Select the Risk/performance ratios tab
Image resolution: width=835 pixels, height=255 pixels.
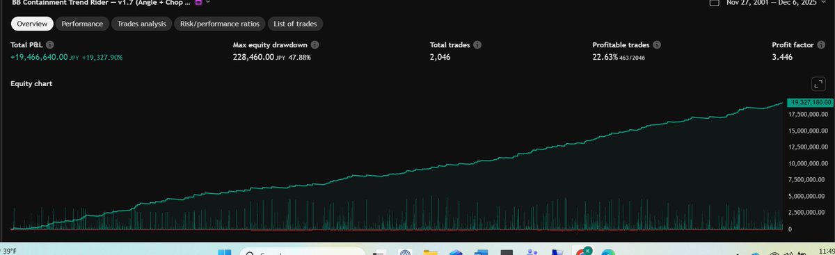pos(219,24)
